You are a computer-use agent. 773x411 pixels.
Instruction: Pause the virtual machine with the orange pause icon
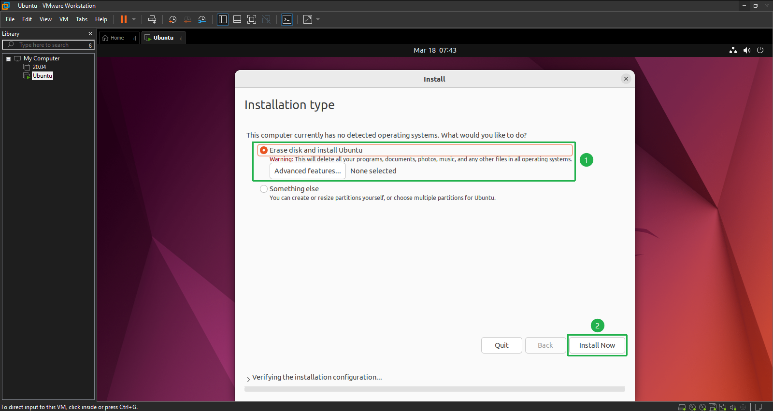124,19
